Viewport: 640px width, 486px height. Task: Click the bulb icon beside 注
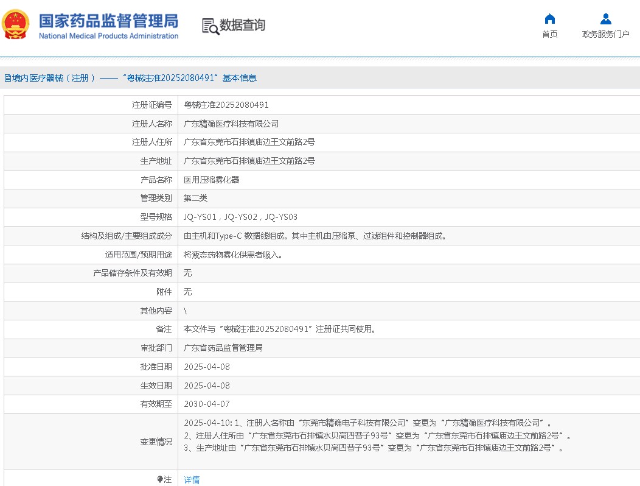point(160,479)
